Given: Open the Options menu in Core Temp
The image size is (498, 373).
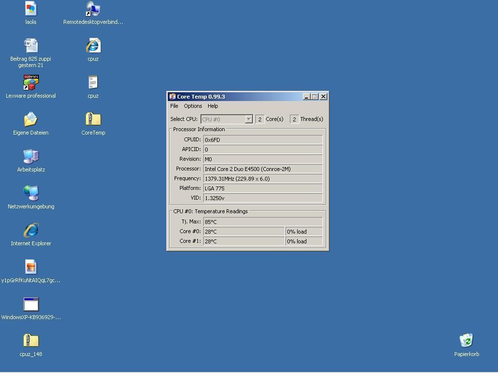Looking at the screenshot, I should pos(193,106).
